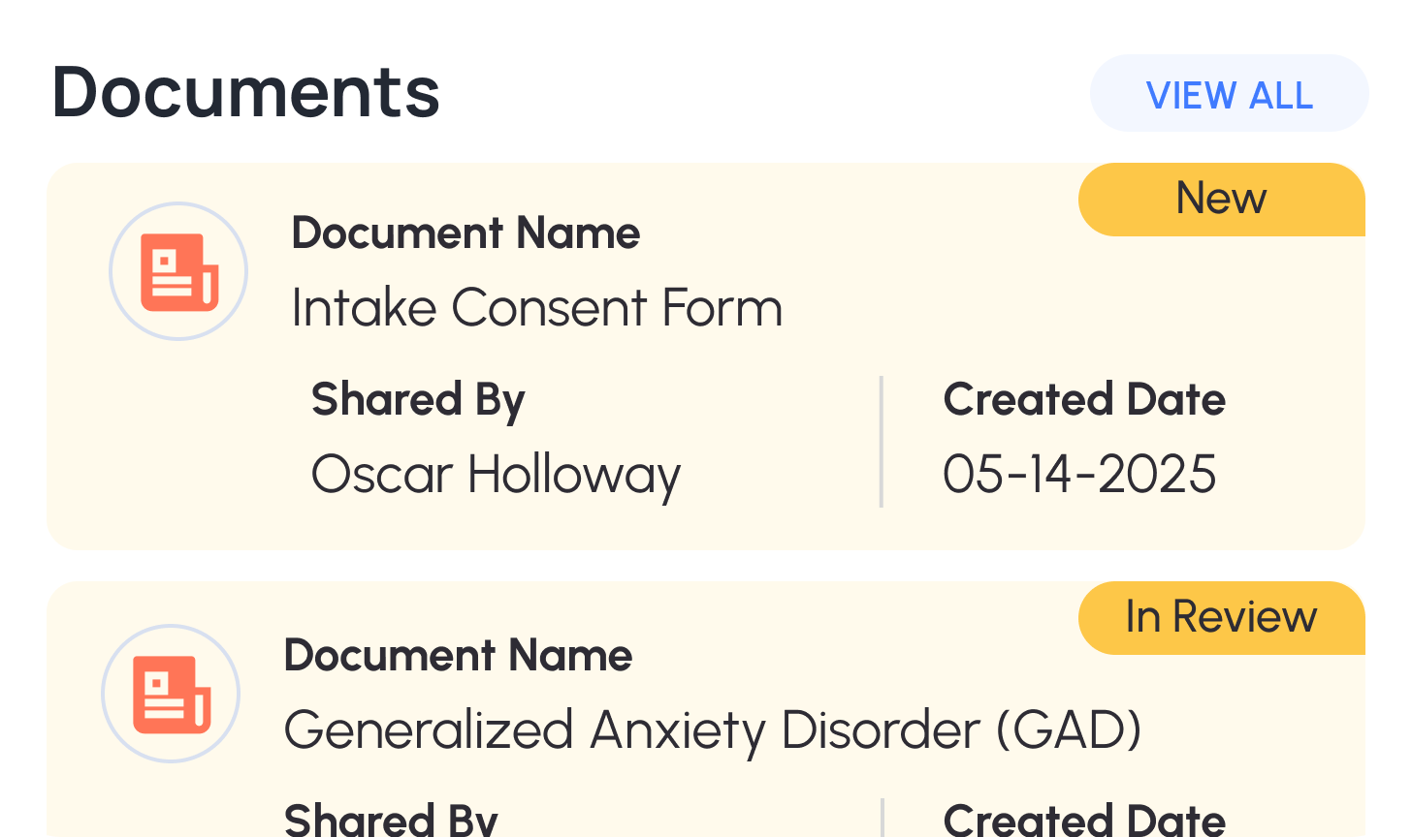Open the Generalized Anxiety Disorder (GAD) document
The image size is (1412, 837).
[712, 730]
